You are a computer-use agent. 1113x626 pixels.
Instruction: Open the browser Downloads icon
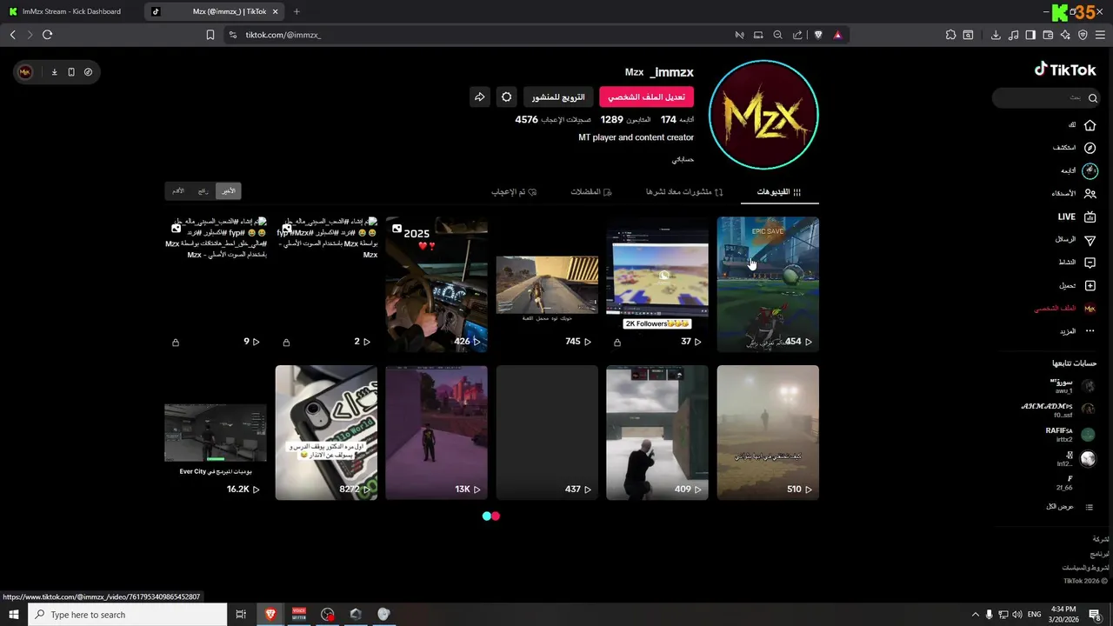(x=996, y=35)
